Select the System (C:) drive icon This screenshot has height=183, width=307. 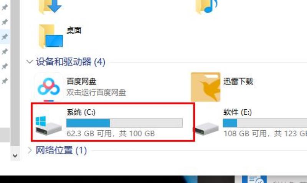(x=49, y=126)
